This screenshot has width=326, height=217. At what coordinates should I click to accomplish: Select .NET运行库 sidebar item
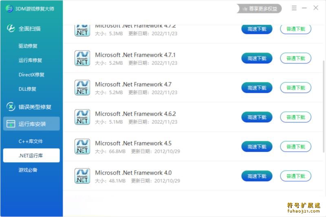31,156
